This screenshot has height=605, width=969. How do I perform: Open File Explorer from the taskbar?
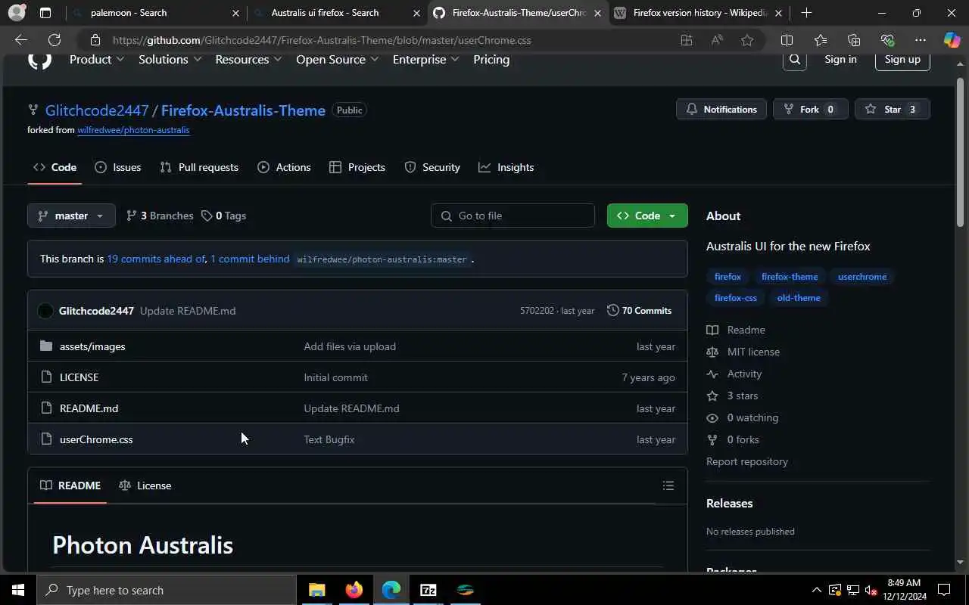pyautogui.click(x=317, y=590)
